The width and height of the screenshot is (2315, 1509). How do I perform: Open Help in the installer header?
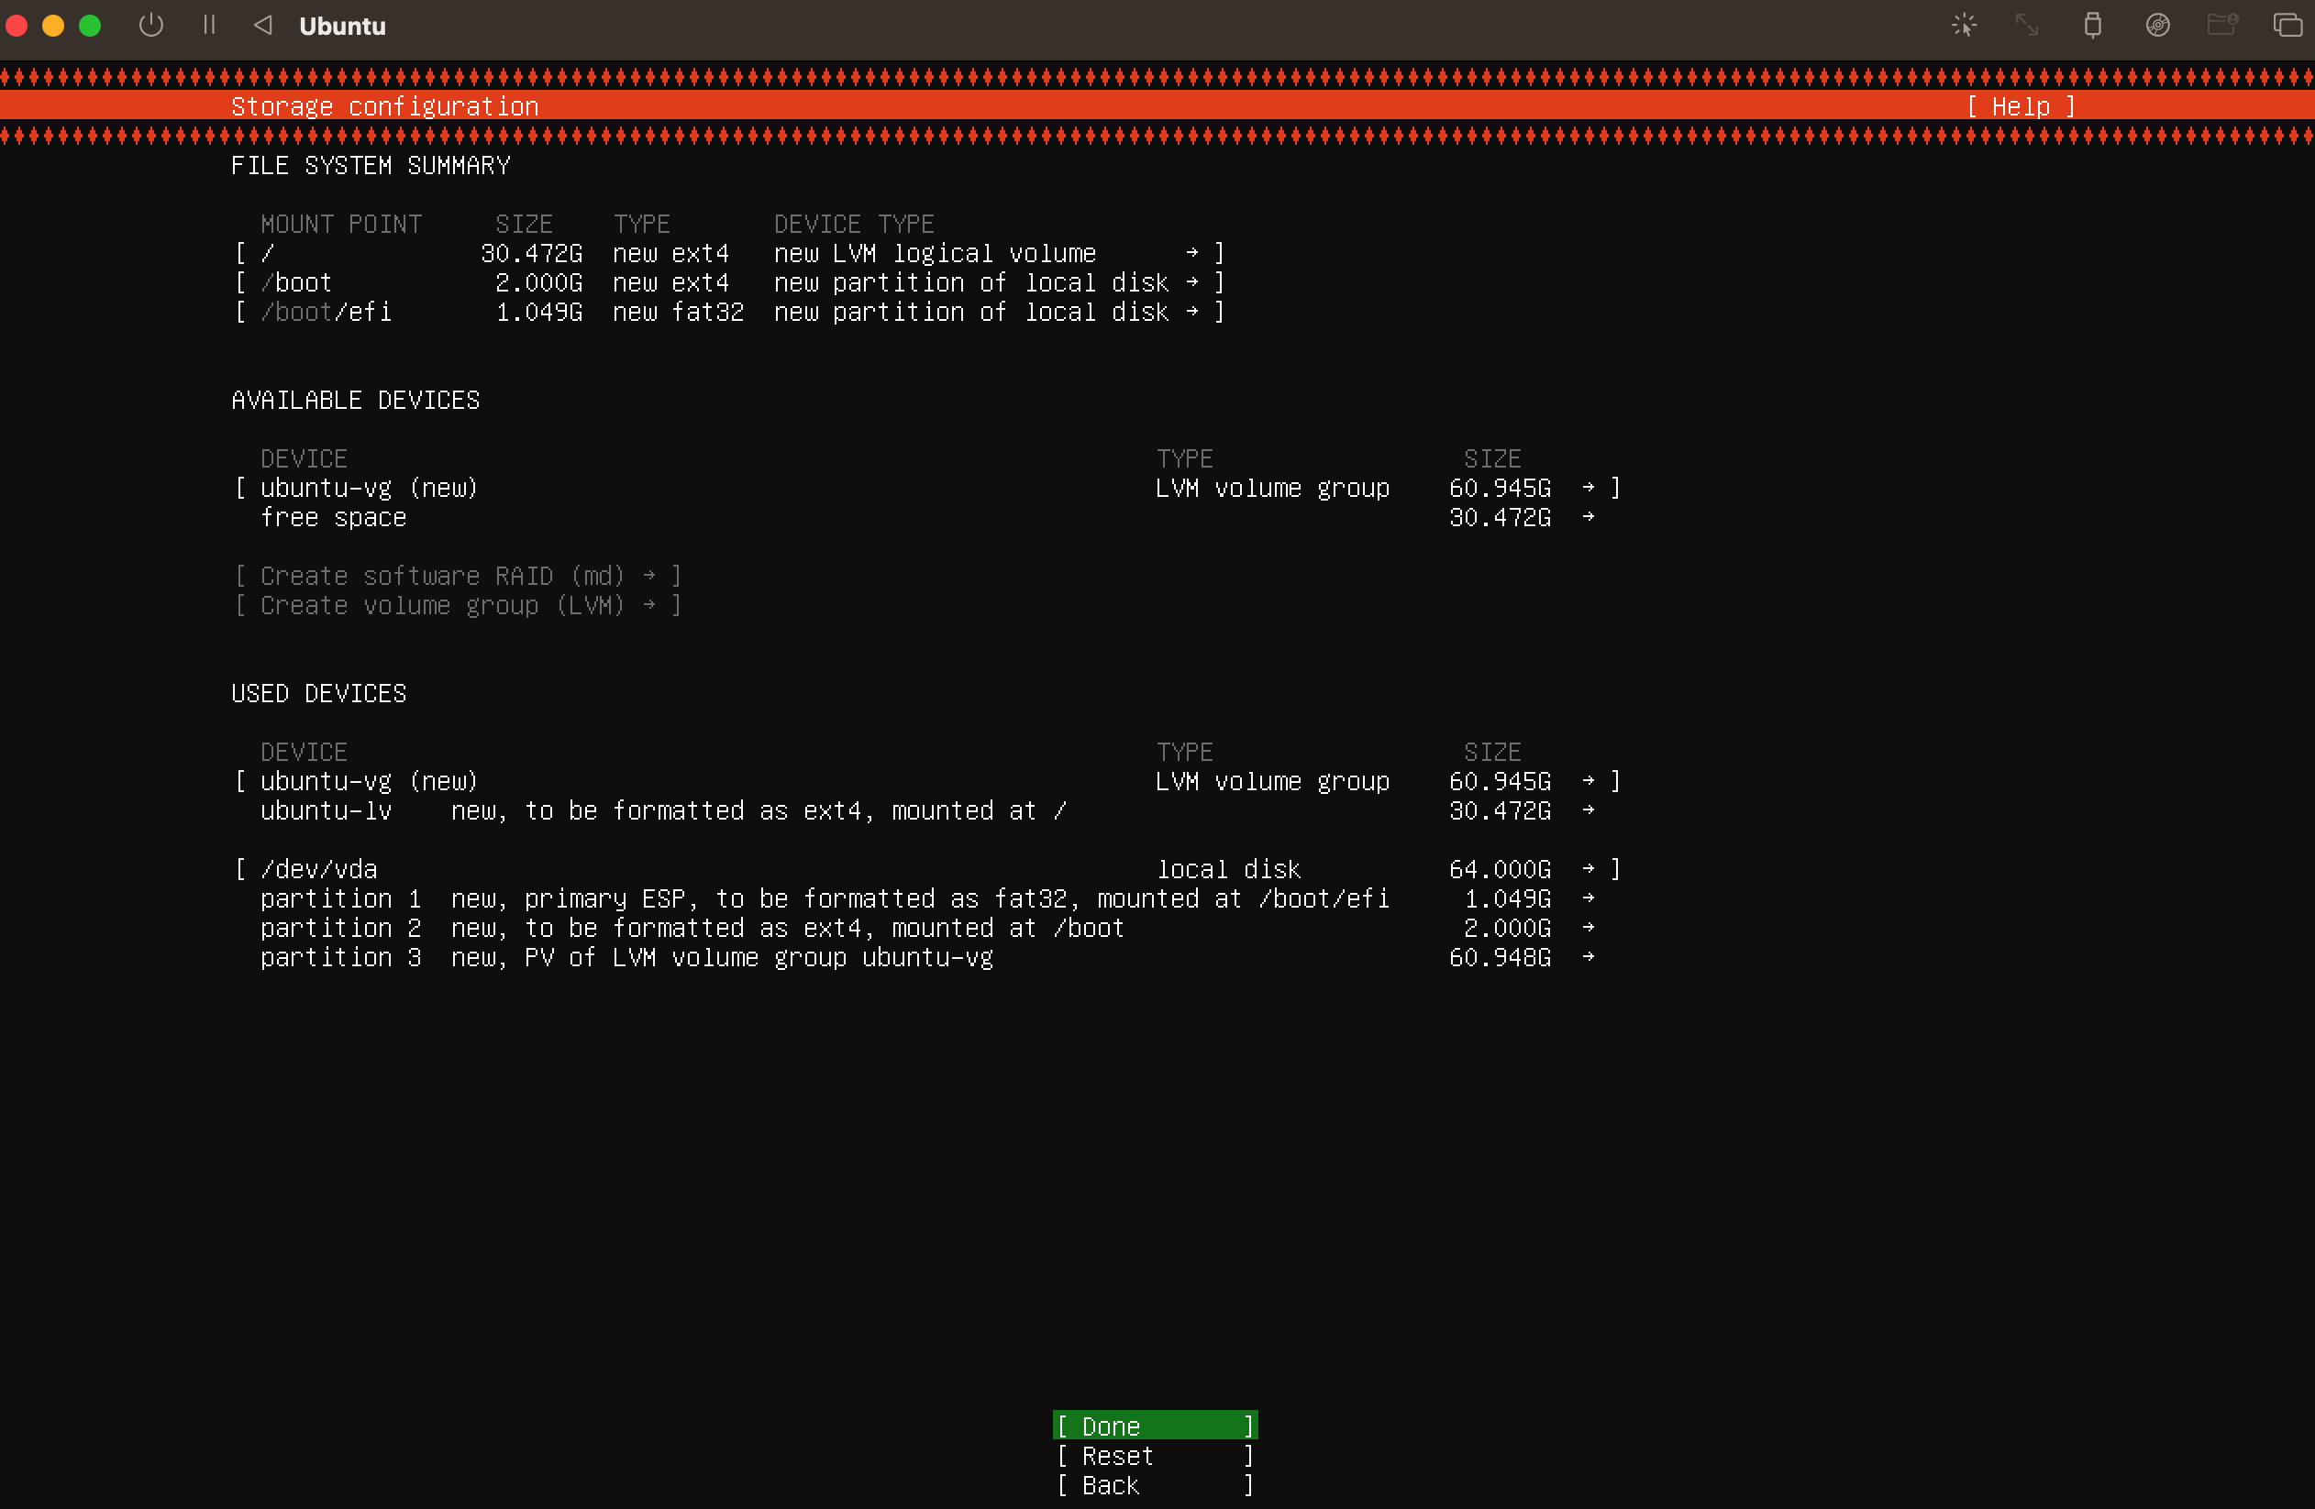point(2021,106)
